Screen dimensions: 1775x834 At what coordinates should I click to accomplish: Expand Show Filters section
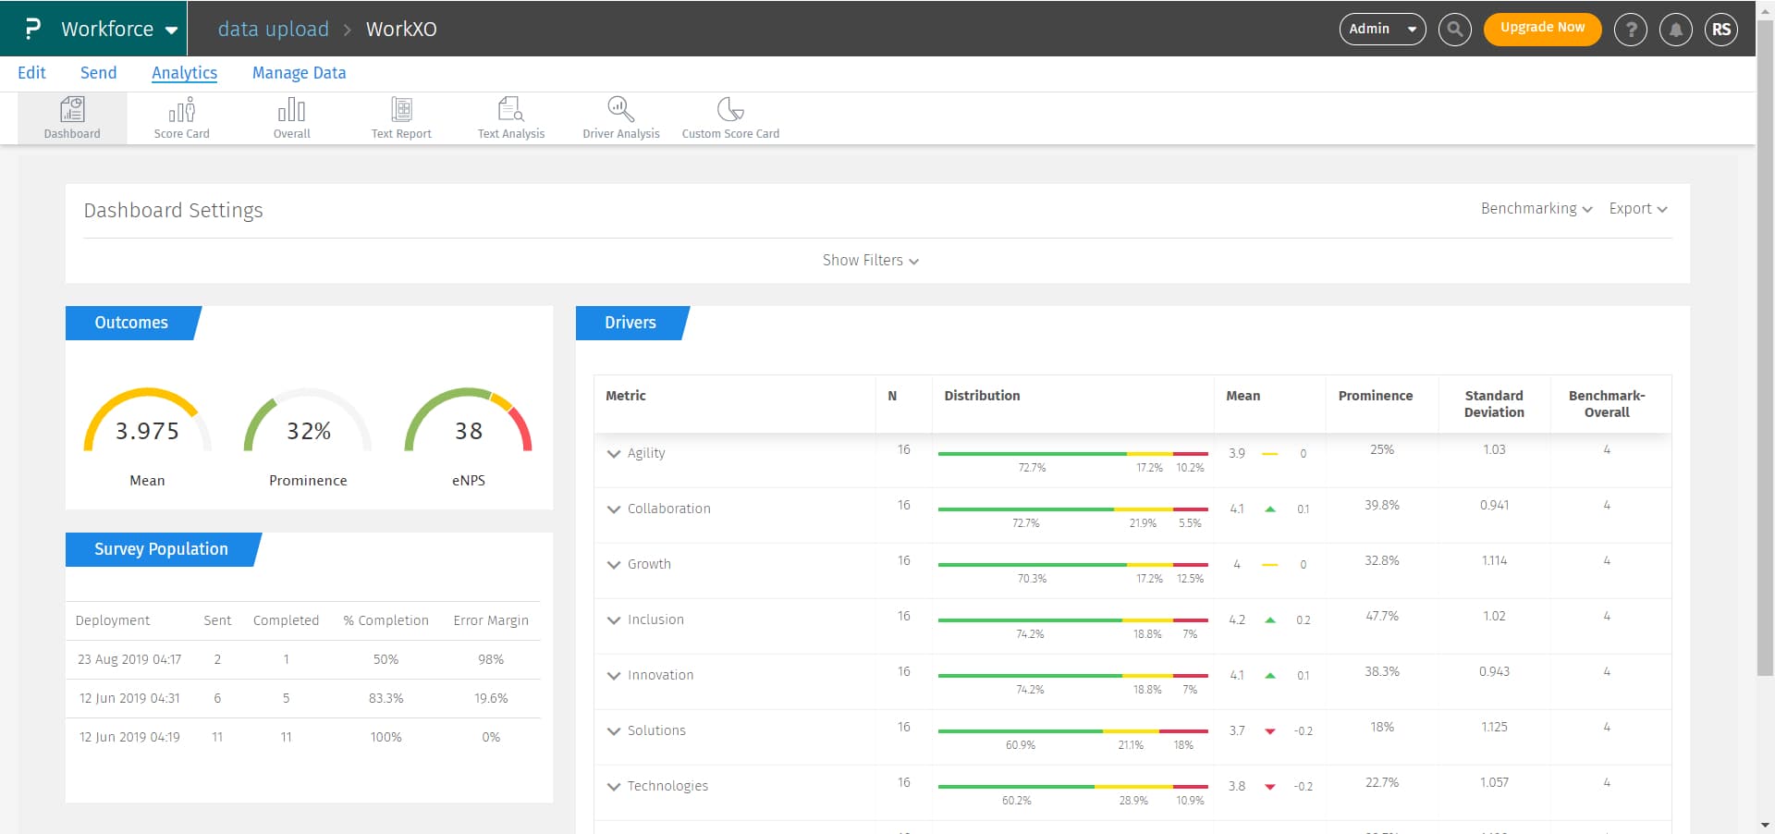click(x=870, y=261)
